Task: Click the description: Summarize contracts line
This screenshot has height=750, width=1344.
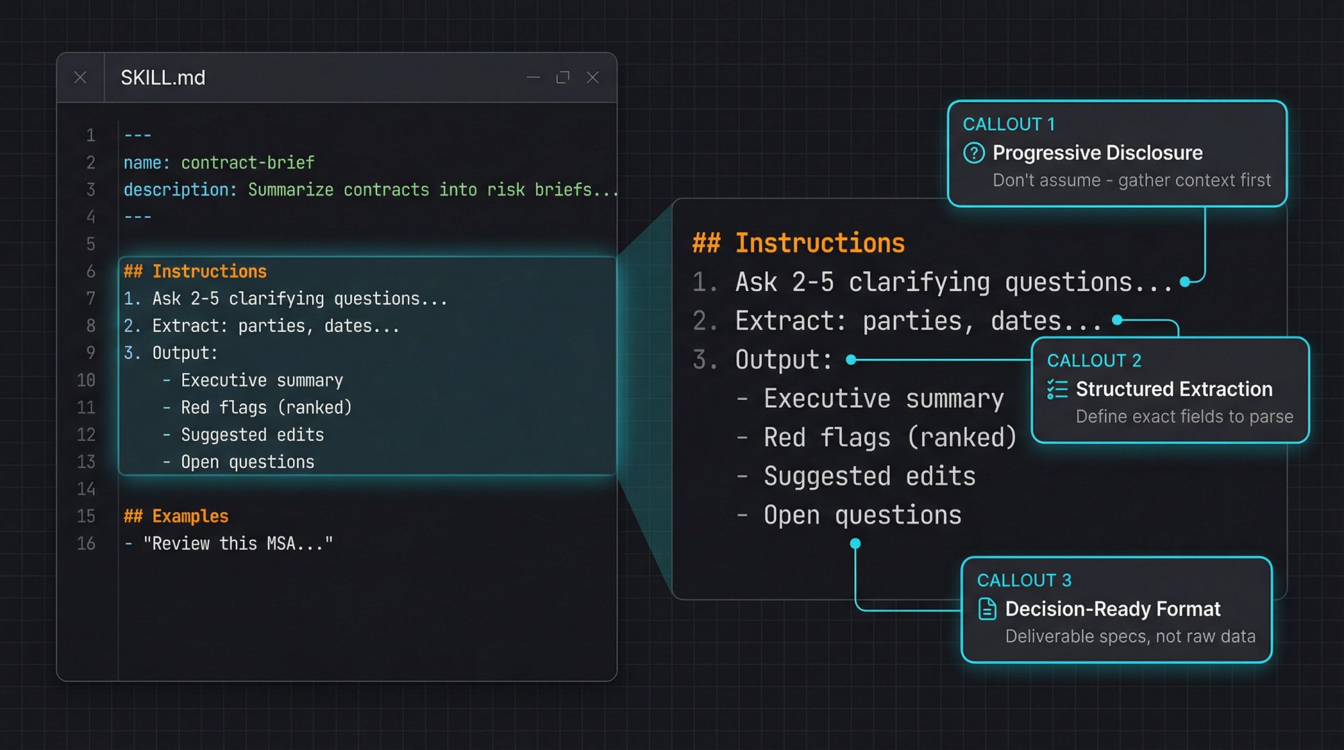Action: pos(370,190)
